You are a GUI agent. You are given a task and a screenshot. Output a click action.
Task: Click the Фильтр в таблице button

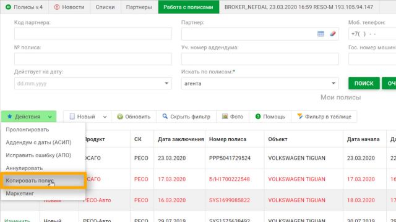tap(324, 117)
